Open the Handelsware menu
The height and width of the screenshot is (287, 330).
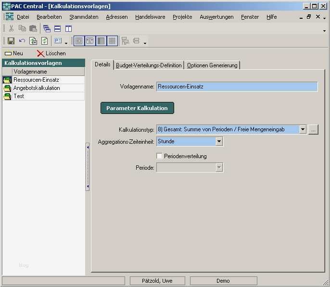pyautogui.click(x=150, y=17)
